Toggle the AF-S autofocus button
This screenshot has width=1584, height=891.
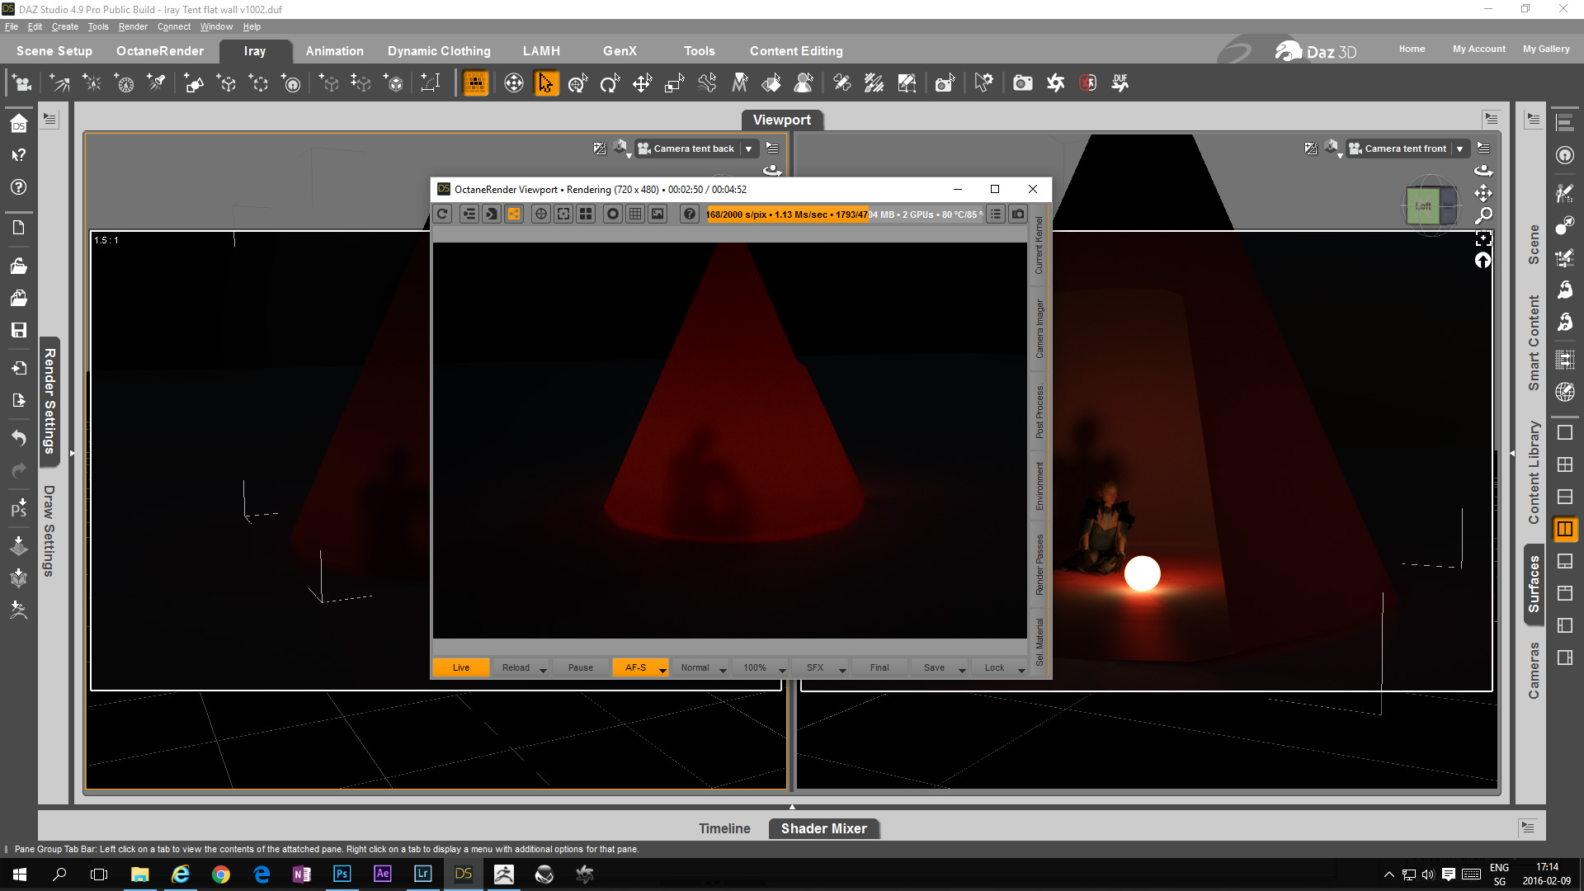click(x=635, y=667)
